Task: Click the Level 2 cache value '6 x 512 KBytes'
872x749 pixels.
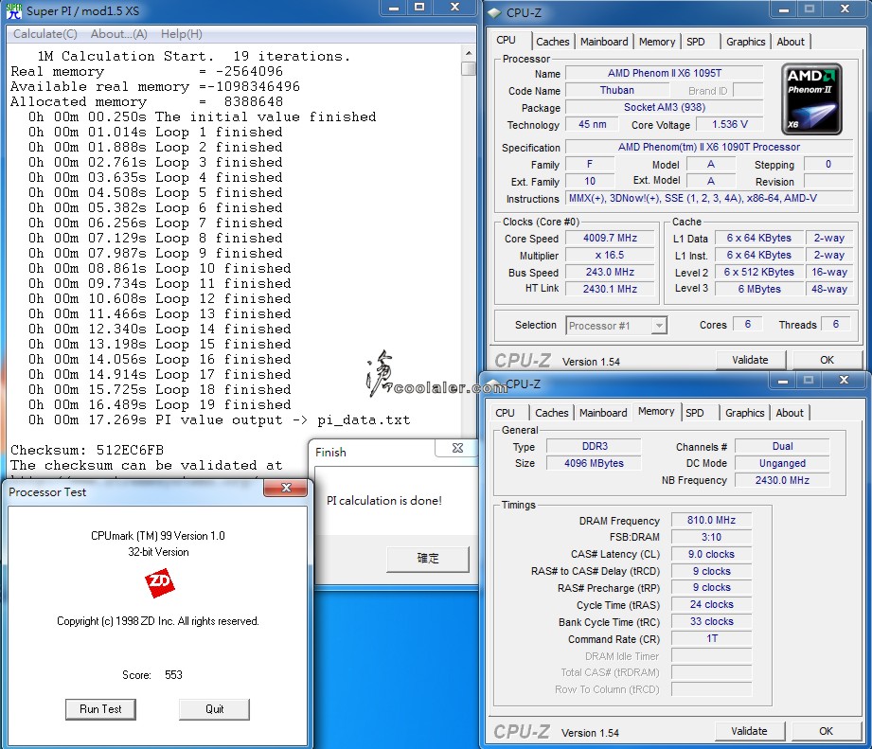Action: point(758,272)
